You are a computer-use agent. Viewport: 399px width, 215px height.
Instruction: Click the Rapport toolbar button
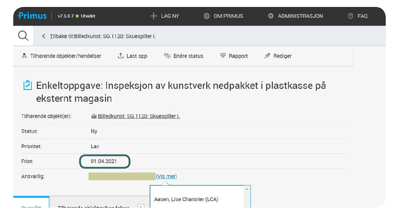(234, 56)
